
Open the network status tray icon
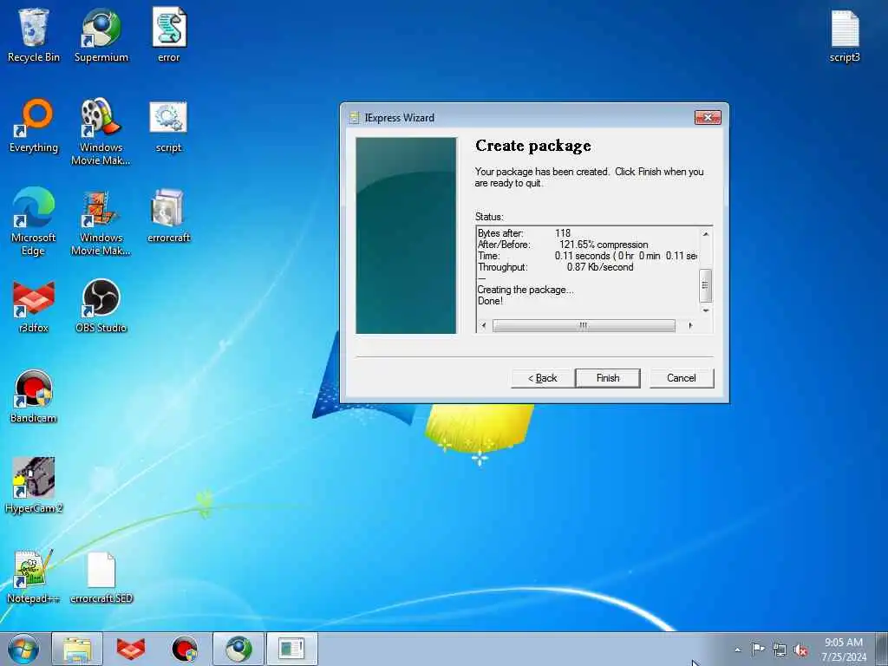(x=780, y=650)
